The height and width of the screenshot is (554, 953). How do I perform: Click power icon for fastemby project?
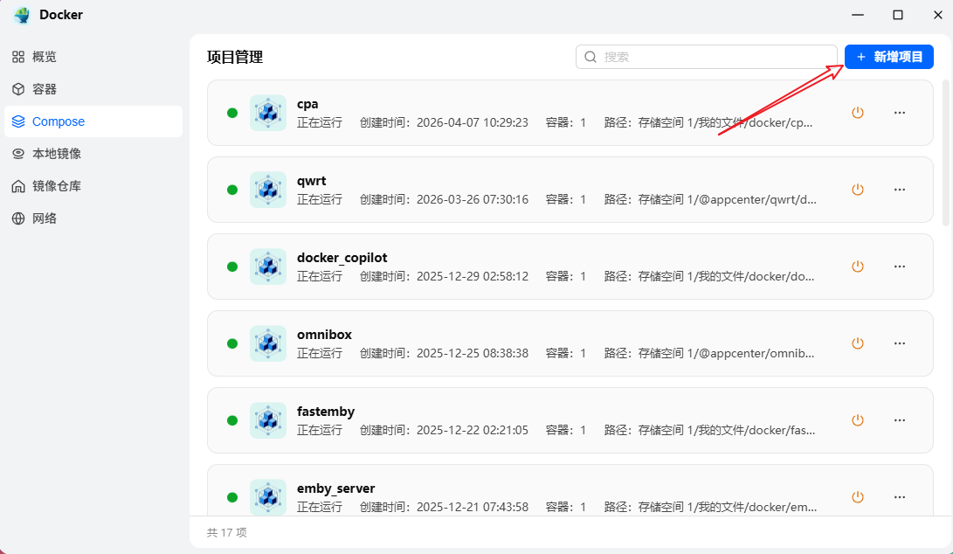(x=858, y=420)
